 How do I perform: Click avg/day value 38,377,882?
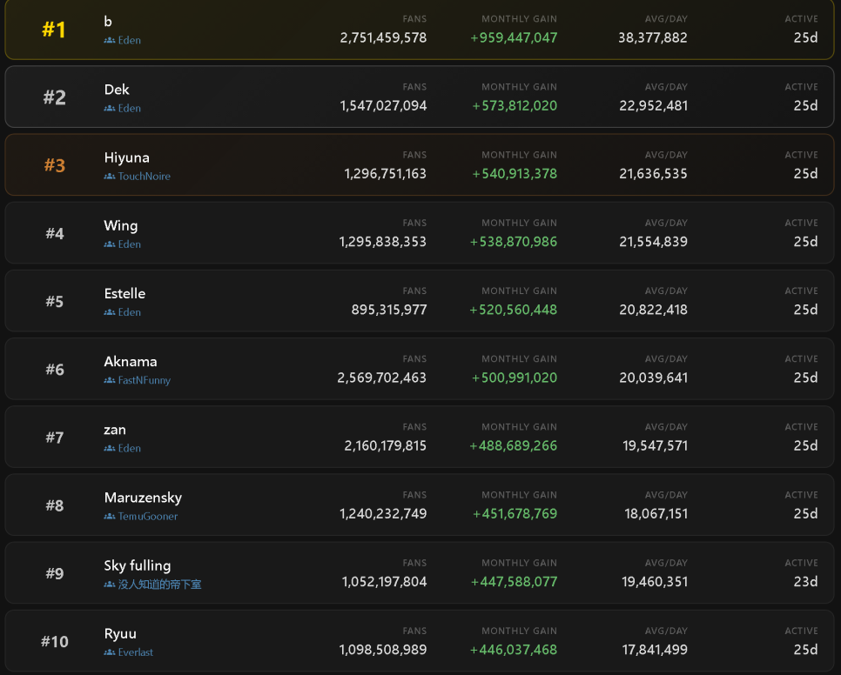653,38
